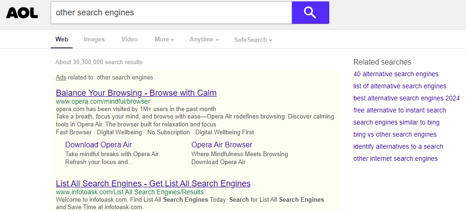Screen dimensions: 466x211
Task: Open the Anytime filter dropdown
Action: click(204, 40)
